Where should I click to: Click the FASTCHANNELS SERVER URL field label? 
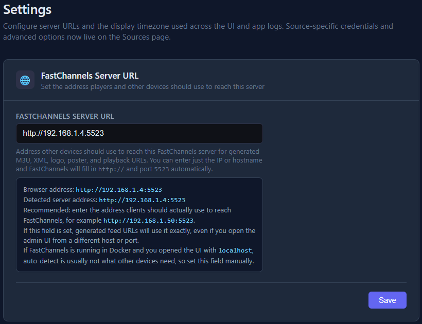point(64,116)
